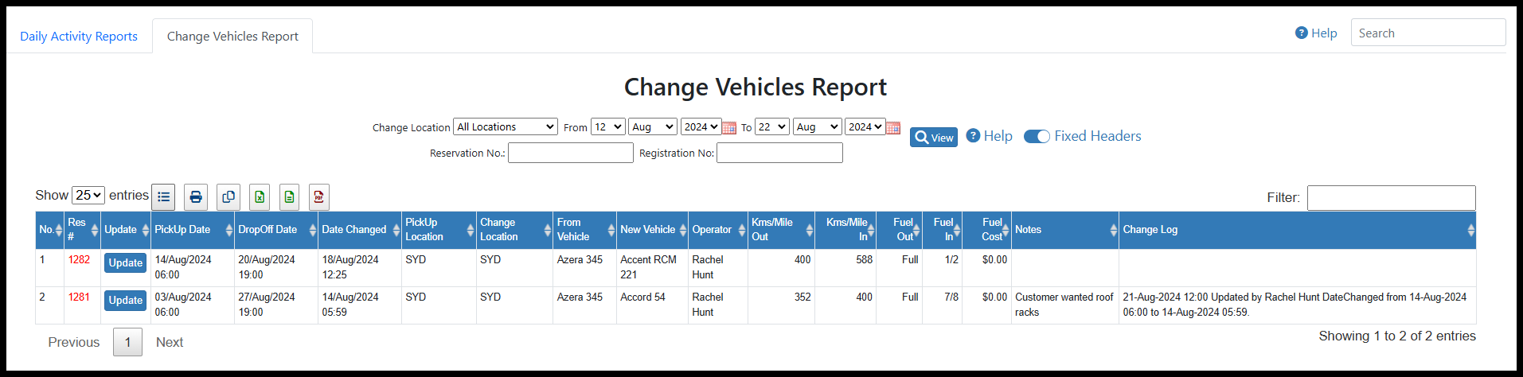Screen dimensions: 1523x377
Task: Sort by Notes column
Action: 1064,230
